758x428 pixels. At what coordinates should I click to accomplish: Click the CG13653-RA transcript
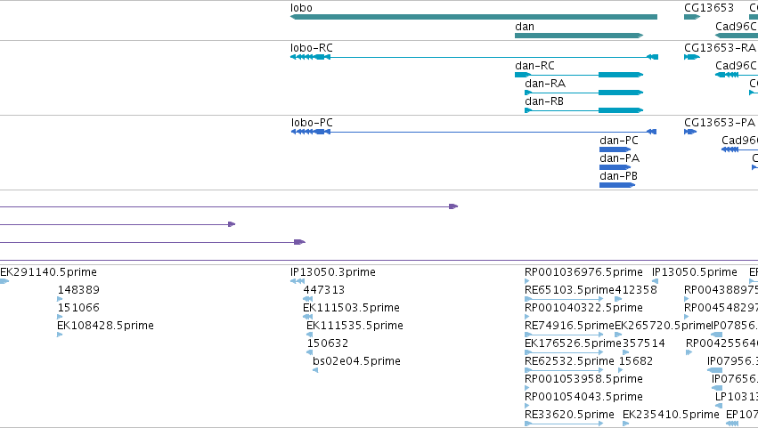point(692,57)
